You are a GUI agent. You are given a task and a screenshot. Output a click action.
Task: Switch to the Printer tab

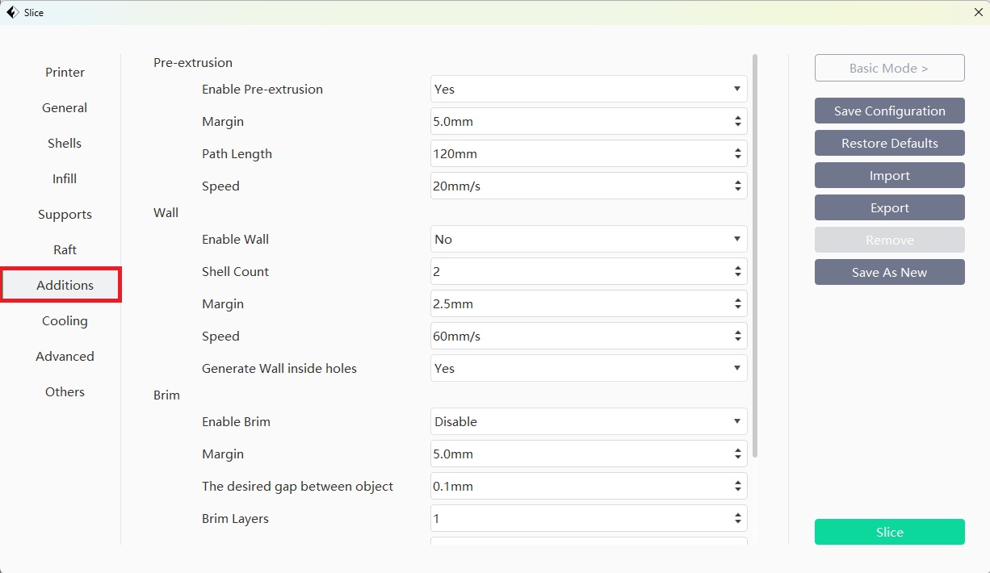(x=65, y=73)
